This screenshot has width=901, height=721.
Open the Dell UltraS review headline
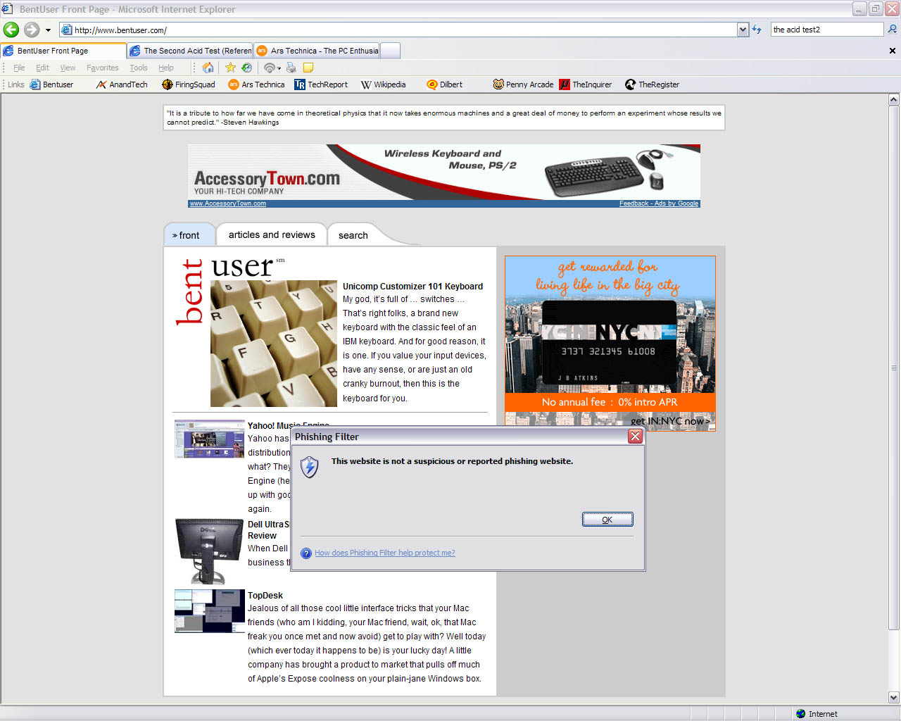268,530
